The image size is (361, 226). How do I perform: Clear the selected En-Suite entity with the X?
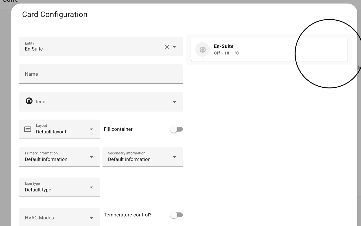167,47
